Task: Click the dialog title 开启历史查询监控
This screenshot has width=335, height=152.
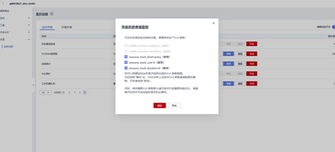Action: point(135,27)
